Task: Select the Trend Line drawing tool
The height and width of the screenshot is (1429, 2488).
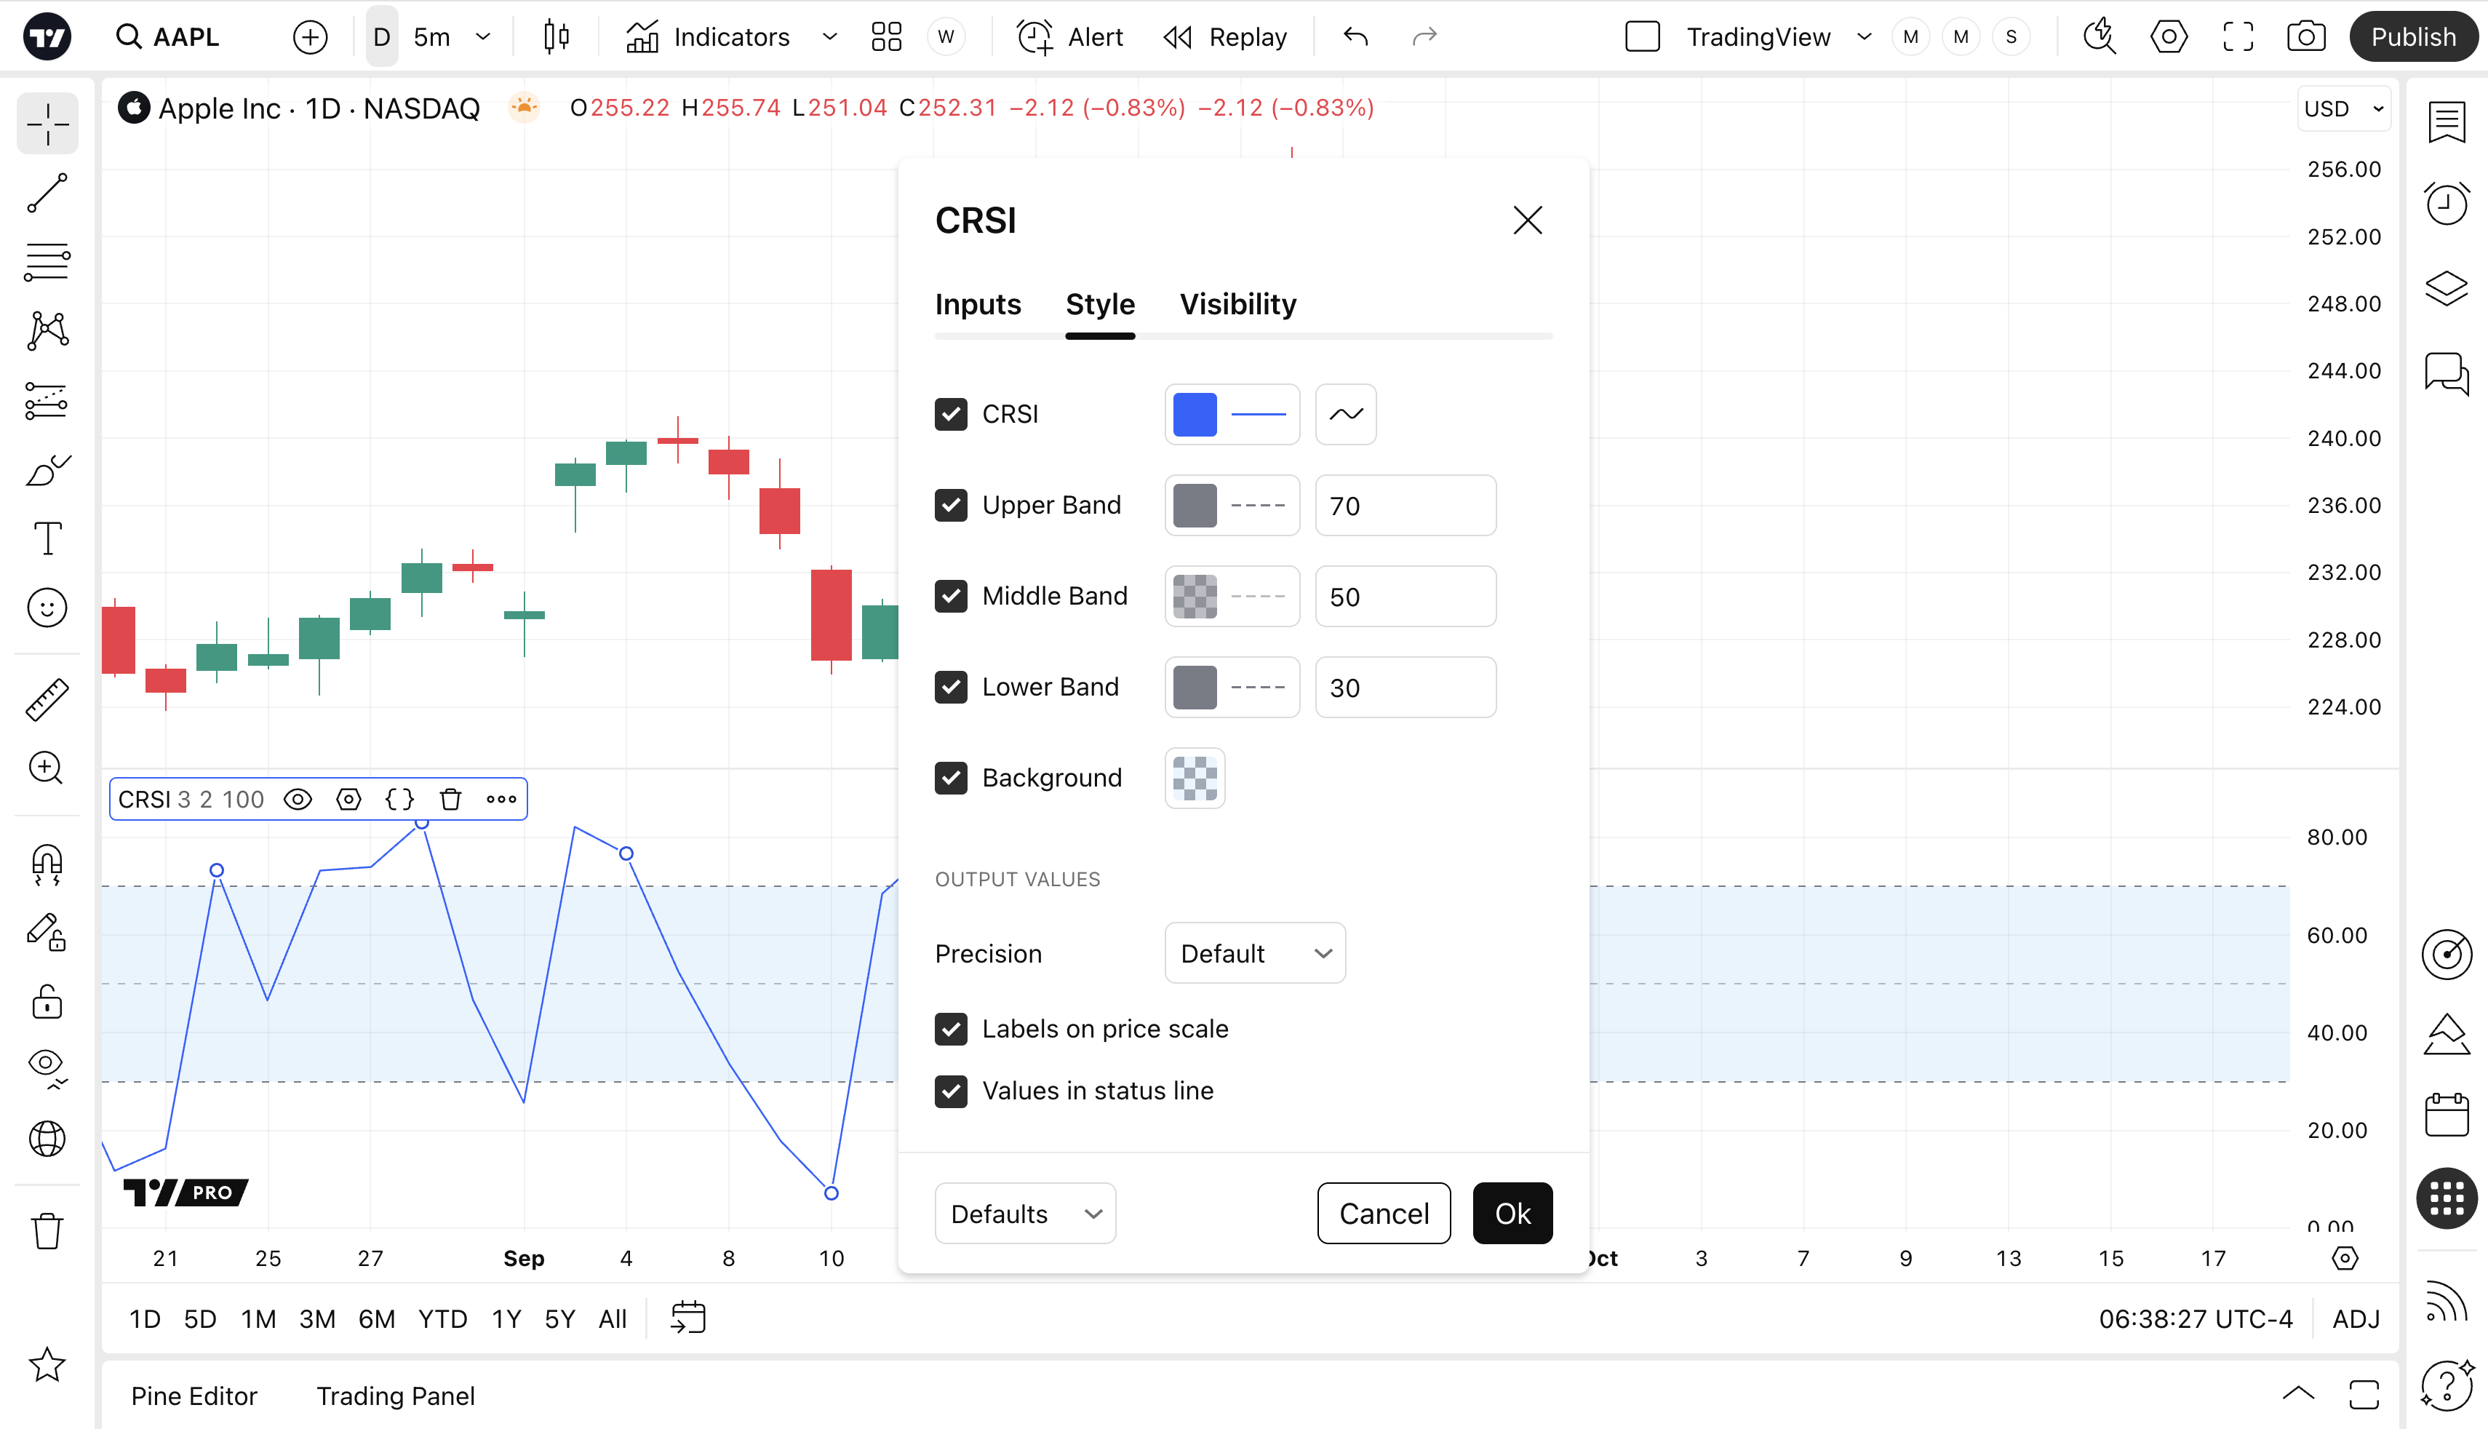Action: tap(47, 194)
